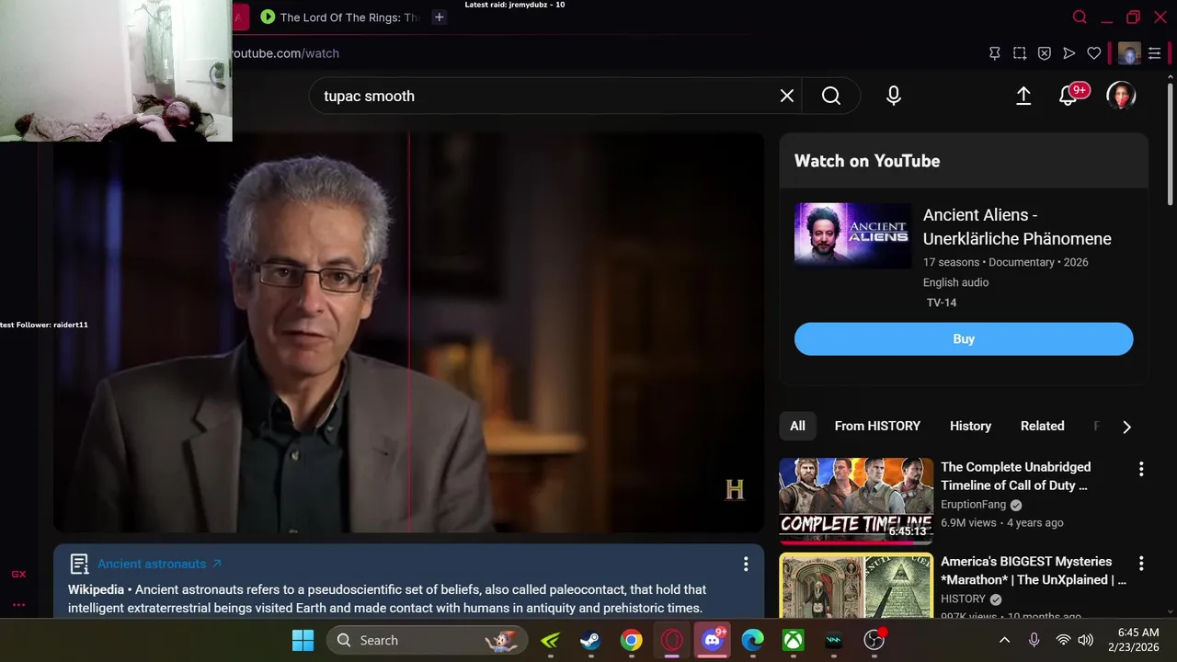
Task: Open the waveform app in taskbar
Action: (834, 640)
